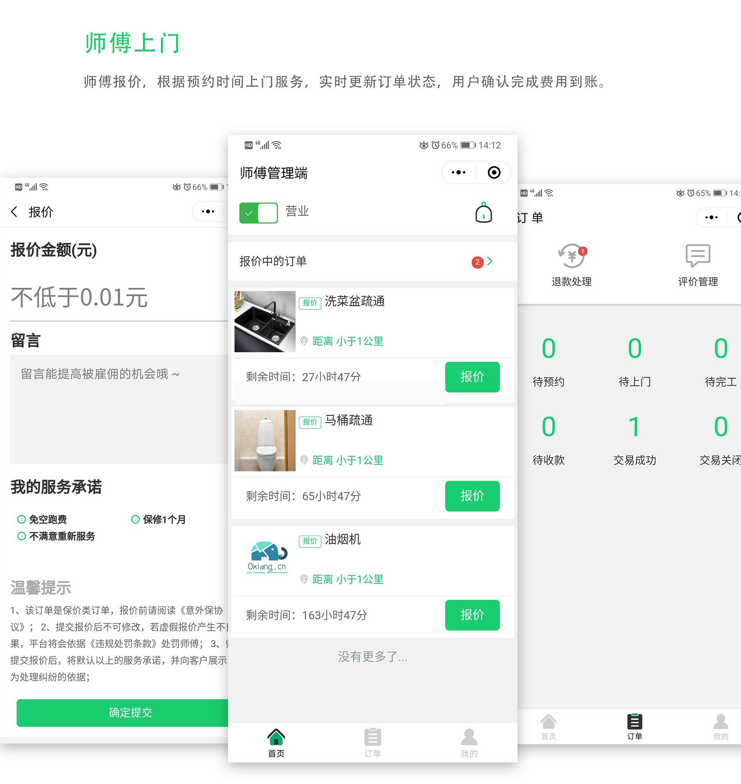Tap 剩余时间 27小时47分 text

(x=303, y=377)
